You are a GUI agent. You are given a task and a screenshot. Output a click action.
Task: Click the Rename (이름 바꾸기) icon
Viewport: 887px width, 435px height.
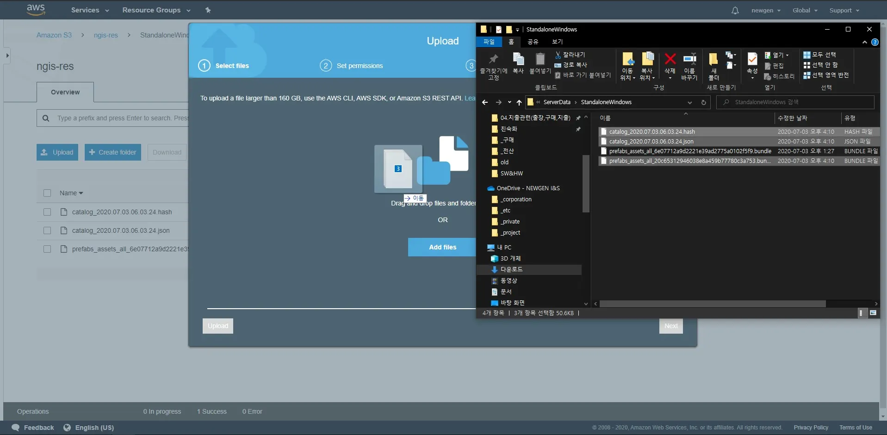tap(689, 66)
